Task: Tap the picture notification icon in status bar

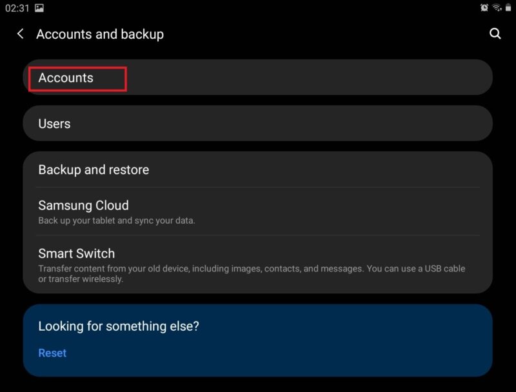Action: point(39,8)
